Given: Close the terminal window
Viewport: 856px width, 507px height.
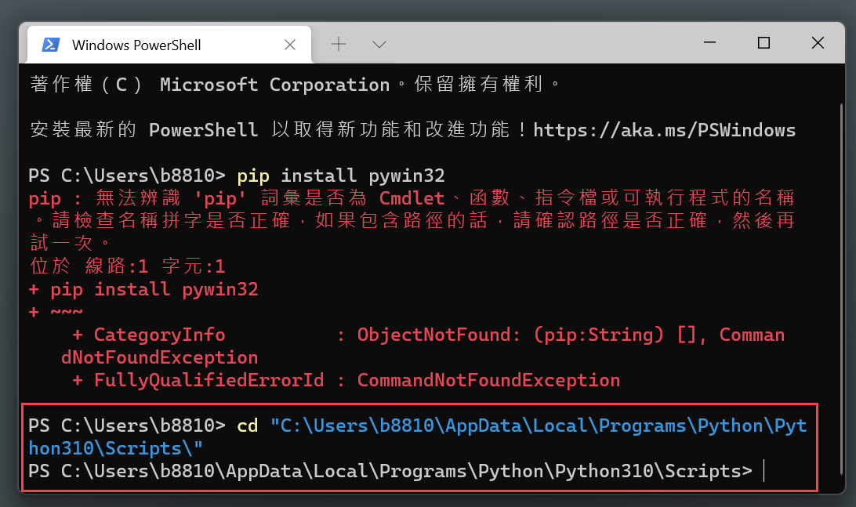Looking at the screenshot, I should point(818,42).
